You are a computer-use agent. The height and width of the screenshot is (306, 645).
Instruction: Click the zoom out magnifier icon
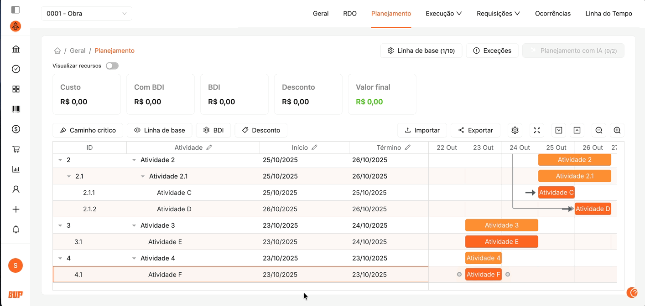point(599,130)
